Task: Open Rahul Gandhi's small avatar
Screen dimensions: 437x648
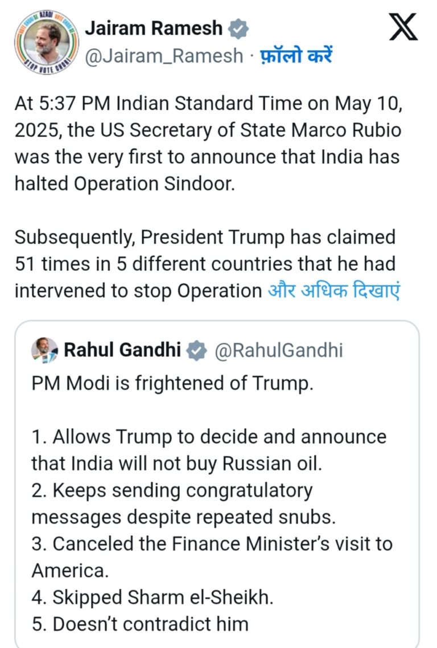Action: [44, 350]
